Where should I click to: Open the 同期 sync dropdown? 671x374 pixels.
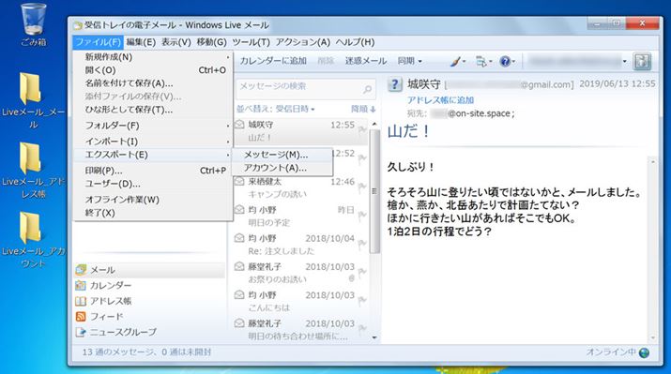click(x=409, y=61)
